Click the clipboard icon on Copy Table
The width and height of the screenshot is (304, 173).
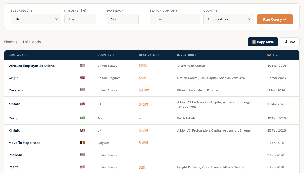pyautogui.click(x=254, y=42)
